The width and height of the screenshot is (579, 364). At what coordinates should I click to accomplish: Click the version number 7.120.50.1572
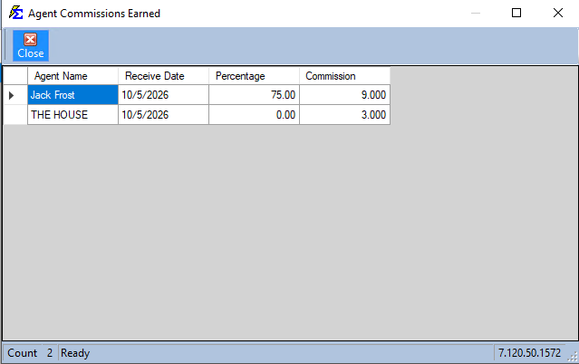[x=529, y=353]
